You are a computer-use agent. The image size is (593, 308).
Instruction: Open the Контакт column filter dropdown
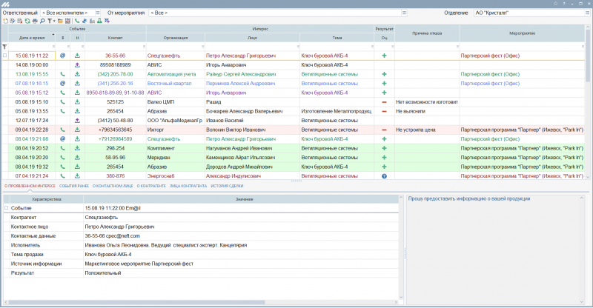click(144, 47)
